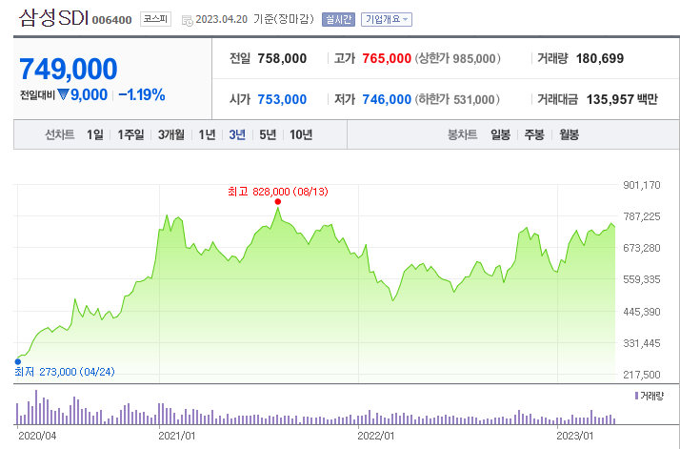Click the blue down triangle next to 9,000

(63, 94)
